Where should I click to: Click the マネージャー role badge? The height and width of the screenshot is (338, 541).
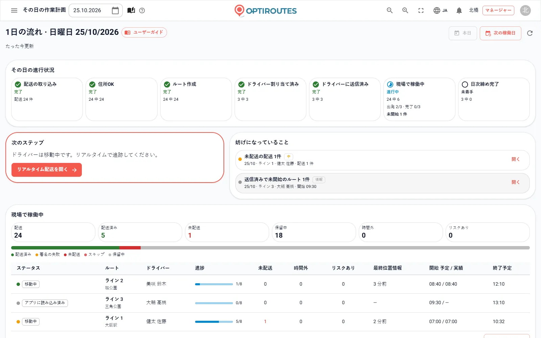498,10
